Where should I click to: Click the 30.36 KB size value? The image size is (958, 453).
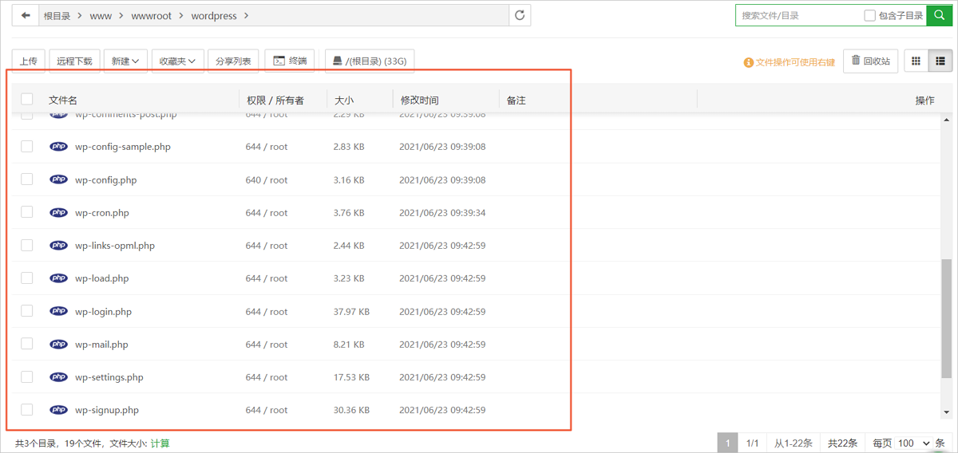[x=351, y=410]
